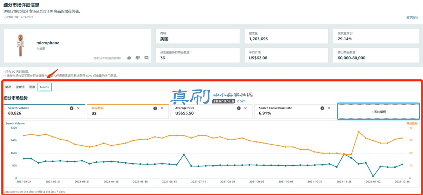Click the 上次更新日期 2/13/2022 text
Viewport: 423px width, 195px height.
[x=18, y=17]
